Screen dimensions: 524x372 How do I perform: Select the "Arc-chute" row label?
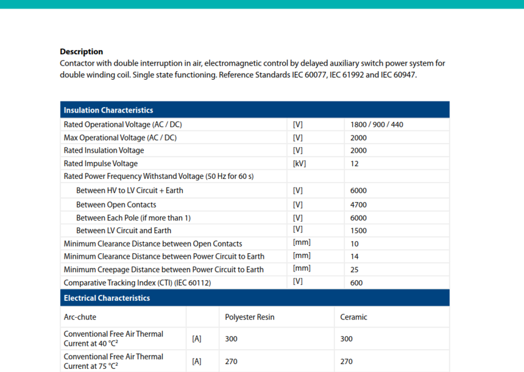80,317
